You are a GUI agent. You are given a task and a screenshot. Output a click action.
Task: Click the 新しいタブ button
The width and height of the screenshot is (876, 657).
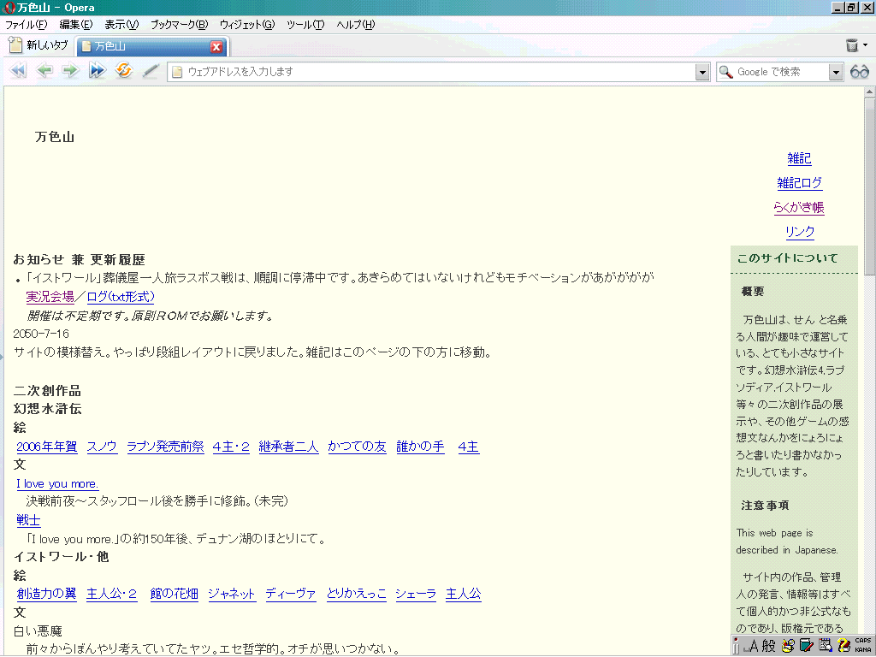pyautogui.click(x=38, y=45)
